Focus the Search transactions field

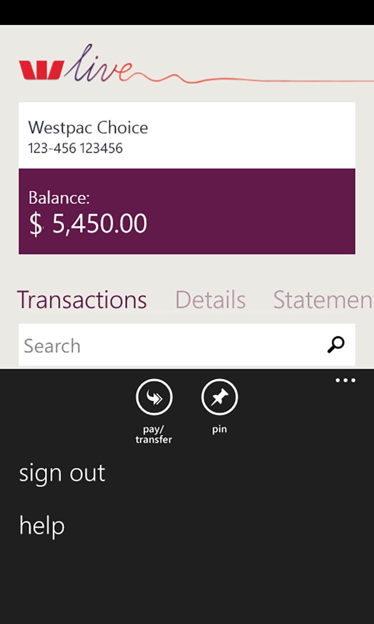[x=166, y=345]
